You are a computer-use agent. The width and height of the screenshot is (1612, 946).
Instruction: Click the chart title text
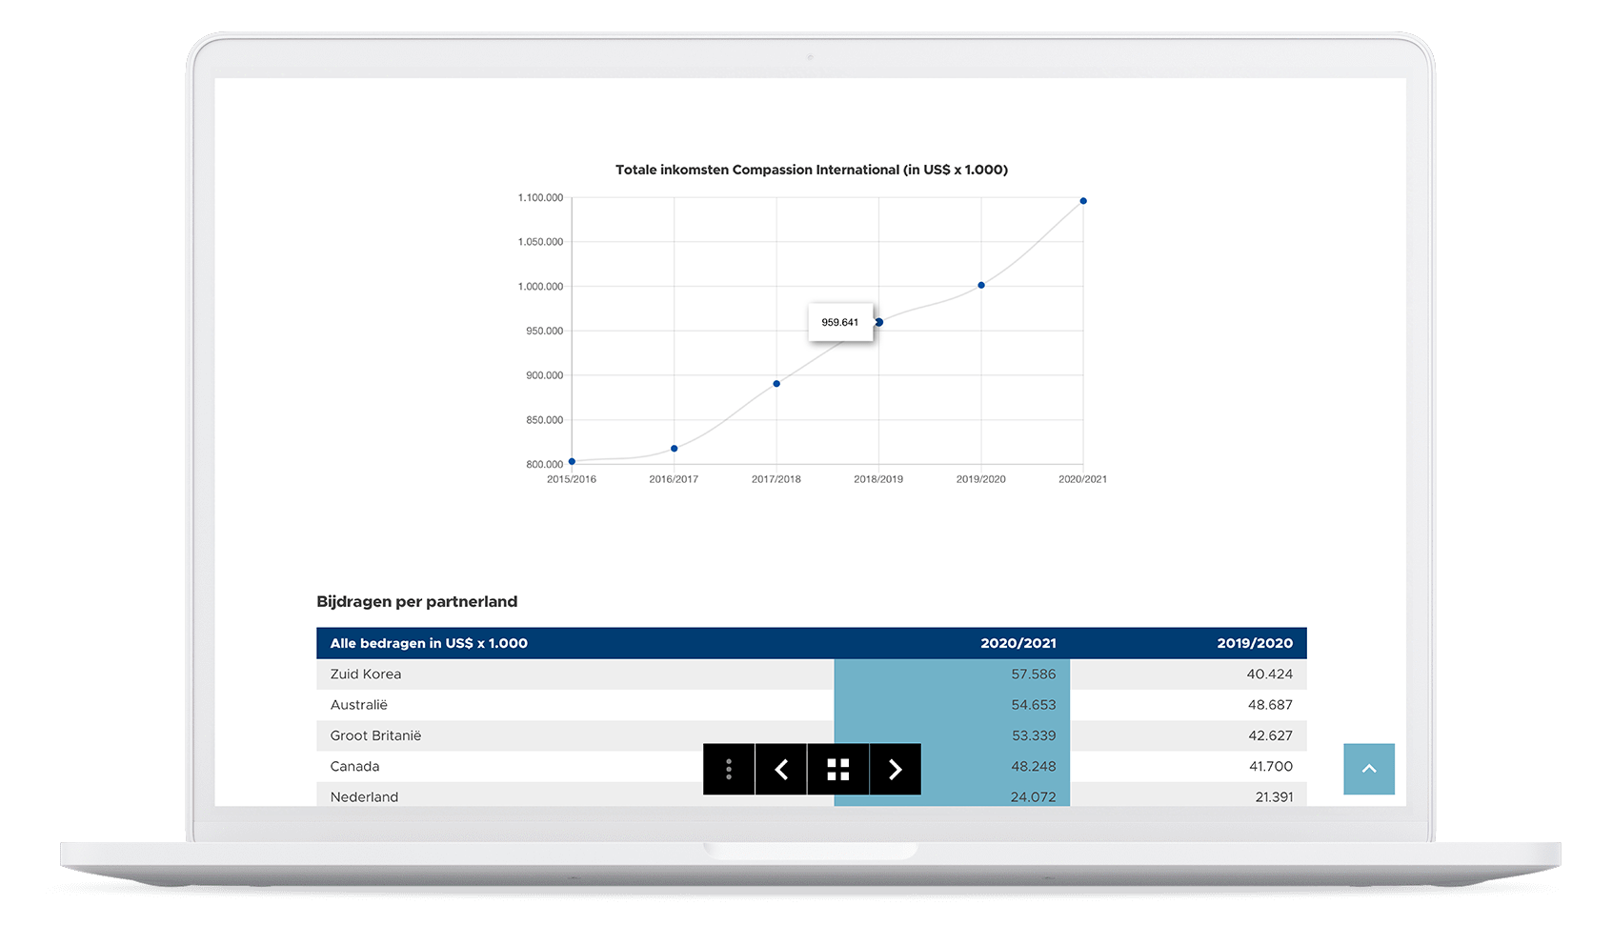811,170
